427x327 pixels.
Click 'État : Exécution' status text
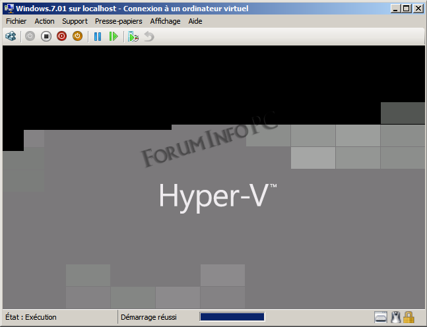(x=31, y=317)
